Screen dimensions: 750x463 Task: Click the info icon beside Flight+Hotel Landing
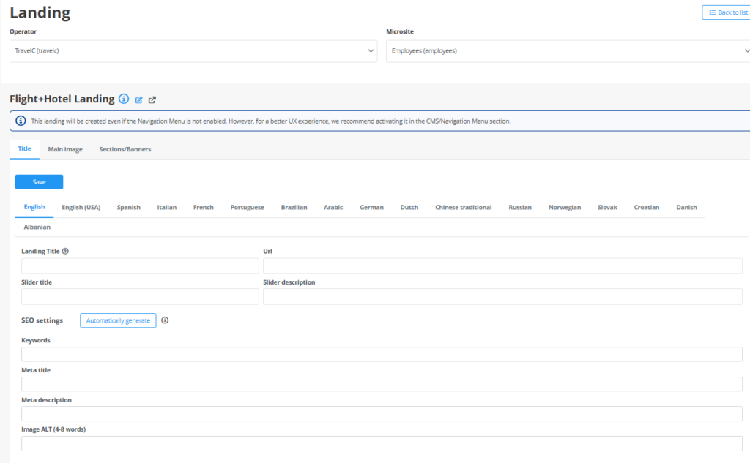point(124,99)
